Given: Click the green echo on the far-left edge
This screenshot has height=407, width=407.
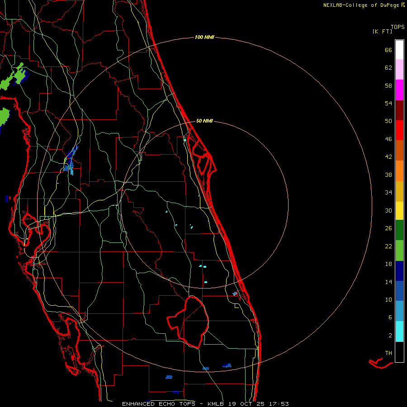Looking at the screenshot, I should 4,117.
